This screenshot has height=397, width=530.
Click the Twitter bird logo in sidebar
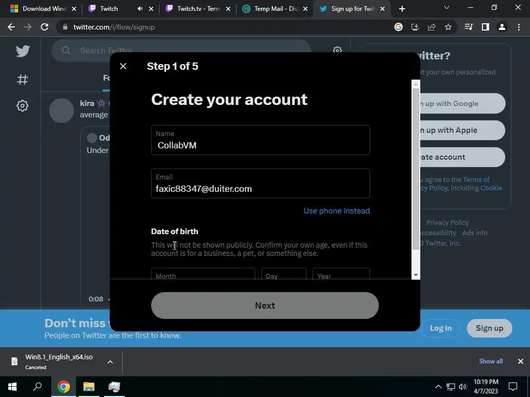(23, 51)
